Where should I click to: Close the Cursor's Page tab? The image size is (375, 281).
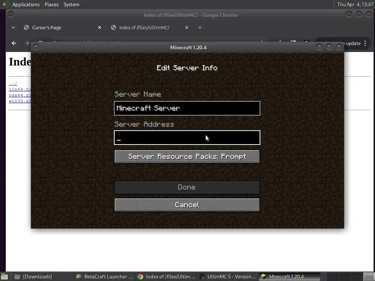point(100,28)
